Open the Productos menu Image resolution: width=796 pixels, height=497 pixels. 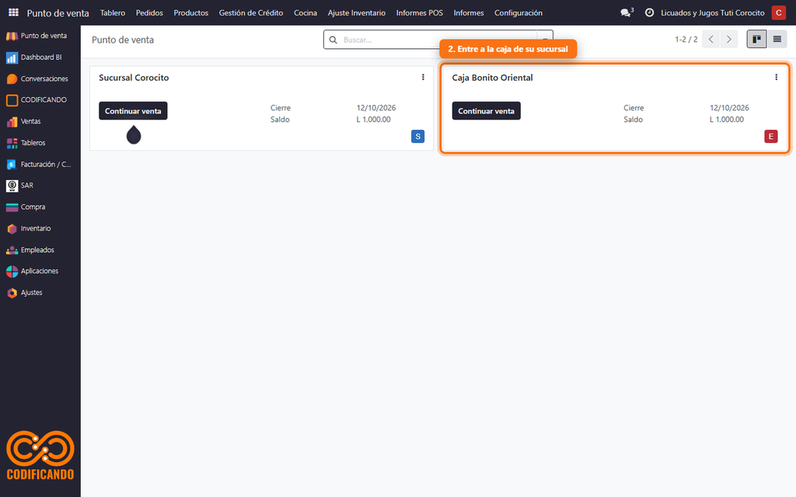click(191, 12)
